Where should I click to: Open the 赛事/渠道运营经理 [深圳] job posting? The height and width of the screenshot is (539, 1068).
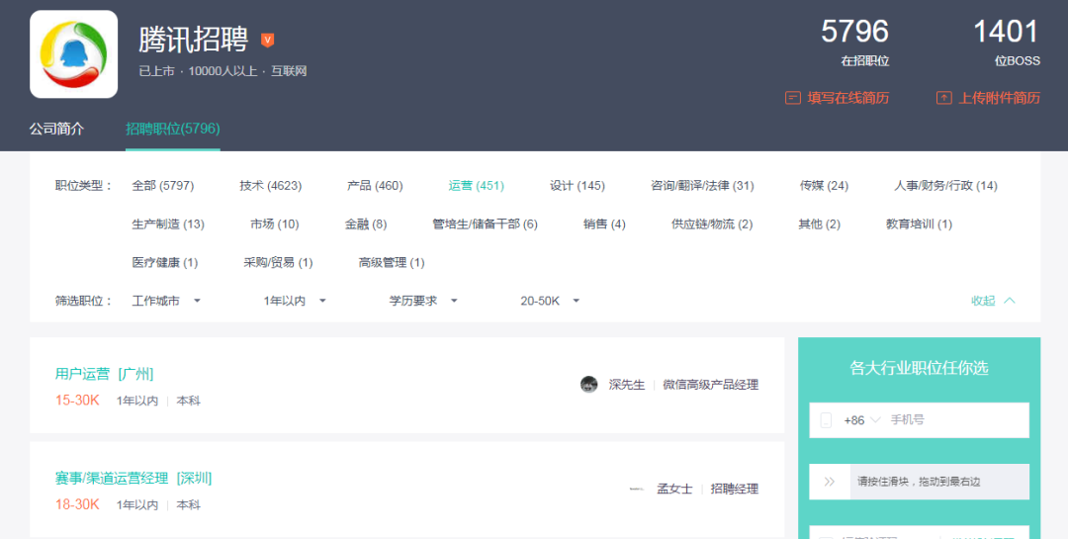point(133,479)
